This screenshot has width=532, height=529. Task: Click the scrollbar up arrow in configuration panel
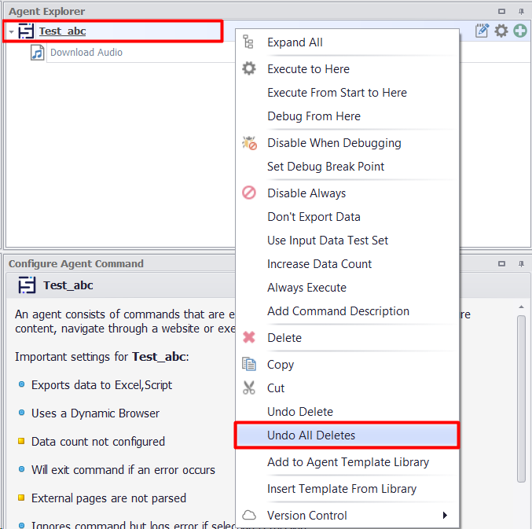click(521, 307)
